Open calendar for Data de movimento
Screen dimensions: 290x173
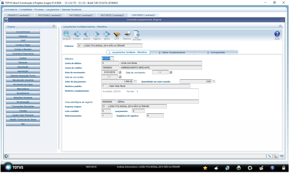[120, 72]
